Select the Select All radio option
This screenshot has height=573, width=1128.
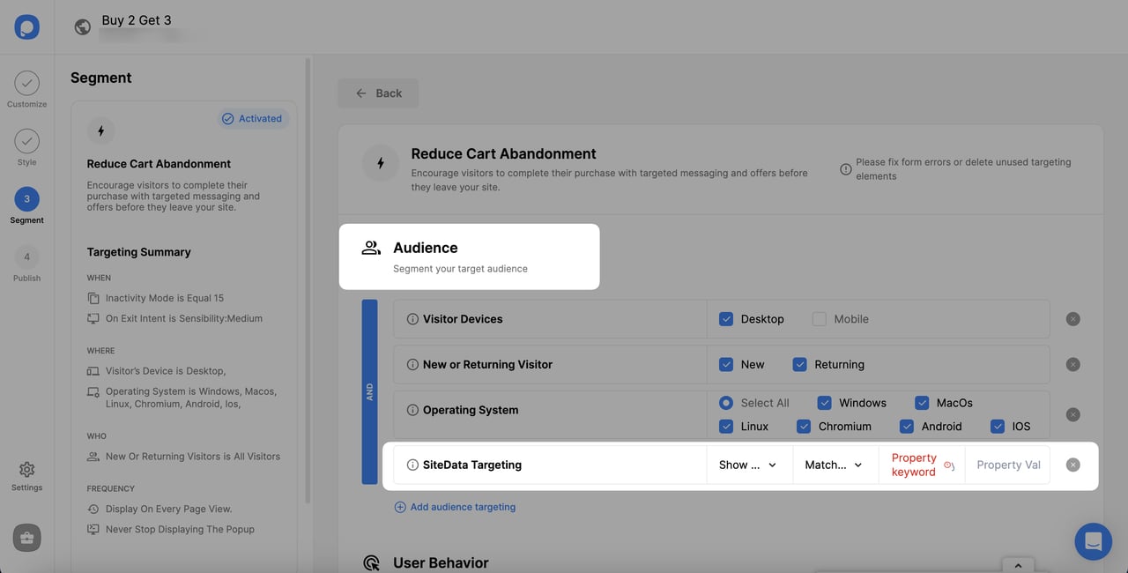(x=726, y=403)
